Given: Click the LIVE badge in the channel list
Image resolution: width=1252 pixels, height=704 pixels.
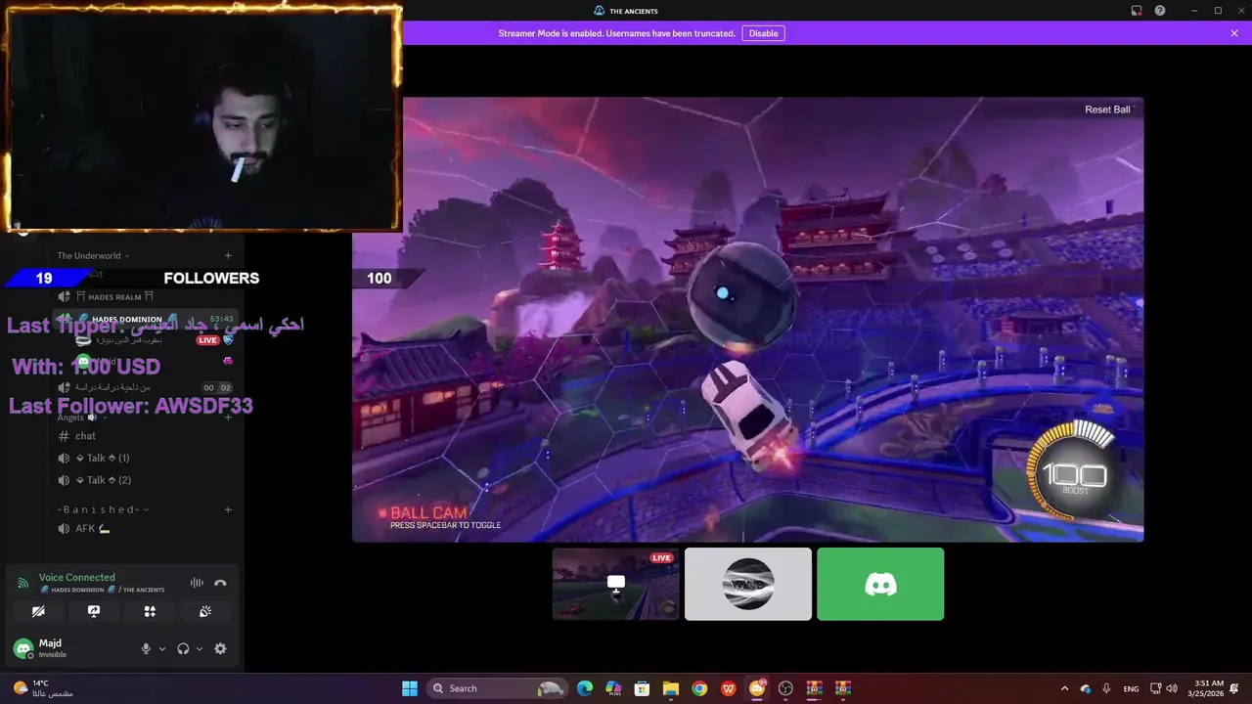Looking at the screenshot, I should 207,340.
